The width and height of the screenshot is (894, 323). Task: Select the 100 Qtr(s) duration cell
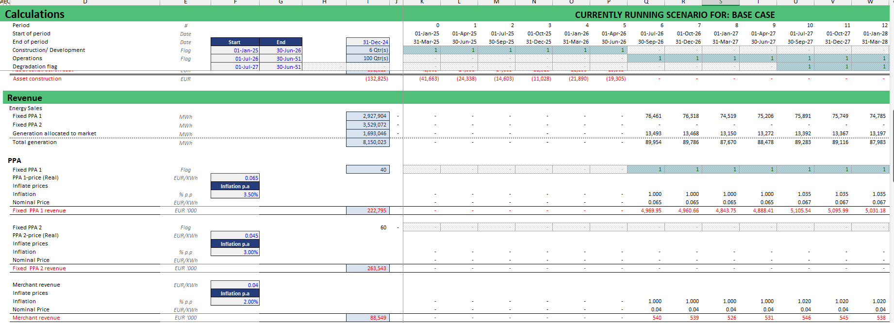pyautogui.click(x=367, y=59)
